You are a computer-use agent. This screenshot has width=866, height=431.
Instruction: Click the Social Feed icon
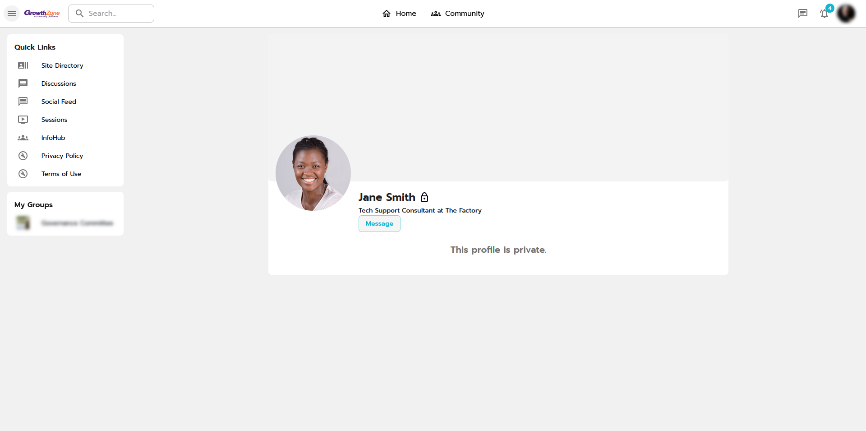23,102
